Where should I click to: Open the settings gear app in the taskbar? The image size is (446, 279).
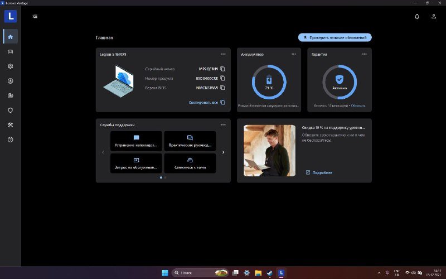pos(246,273)
